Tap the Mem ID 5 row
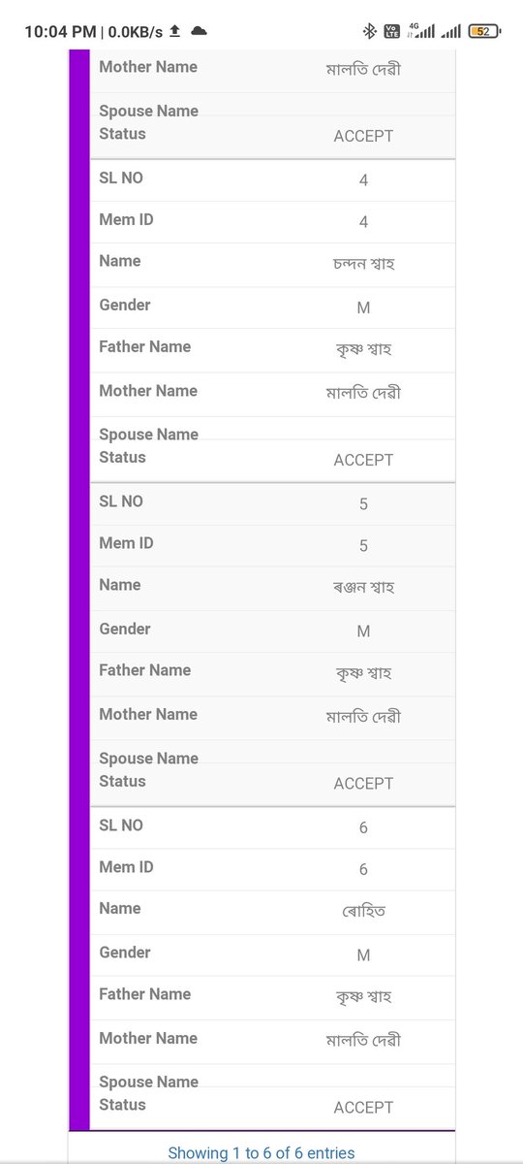This screenshot has height=1164, width=523. pyautogui.click(x=272, y=545)
